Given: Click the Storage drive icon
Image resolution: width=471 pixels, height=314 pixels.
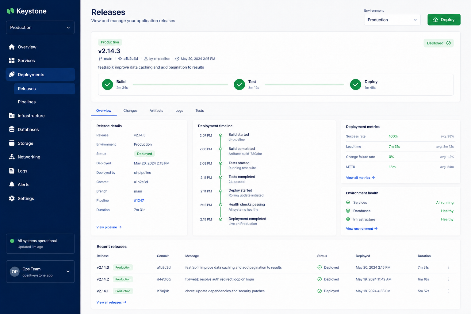Looking at the screenshot, I should tap(12, 143).
